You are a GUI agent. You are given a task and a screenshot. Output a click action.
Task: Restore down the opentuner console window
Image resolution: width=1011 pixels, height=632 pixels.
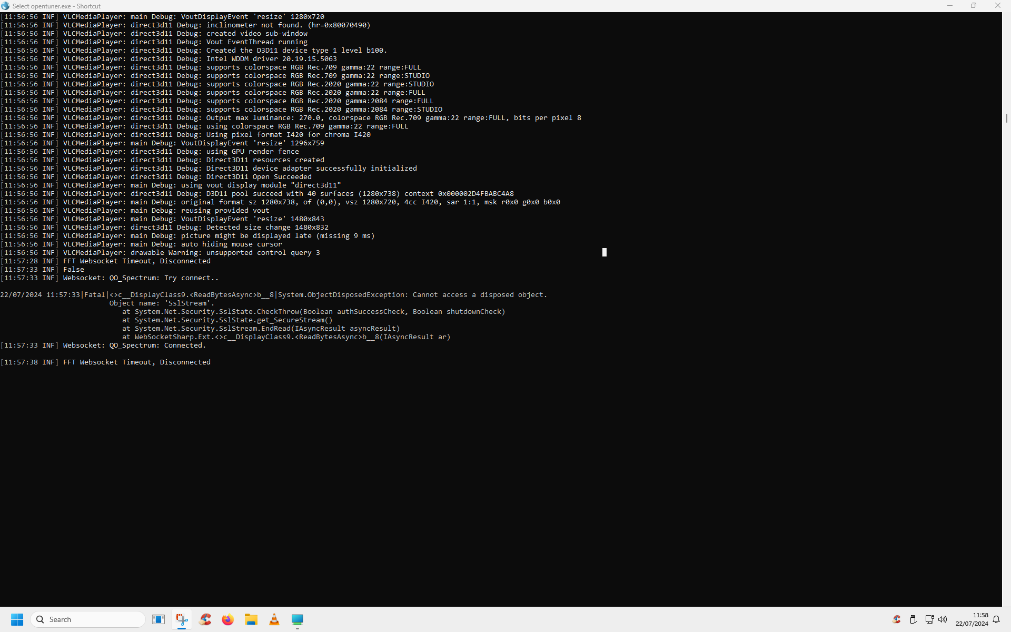point(974,6)
